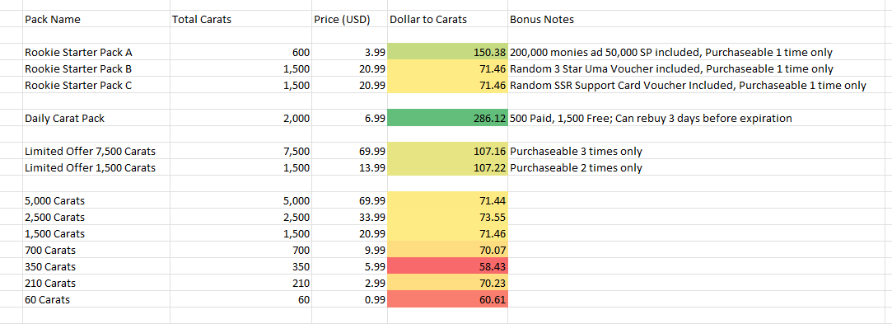
Task: Click the light green 150.38 cell
Action: pos(447,53)
